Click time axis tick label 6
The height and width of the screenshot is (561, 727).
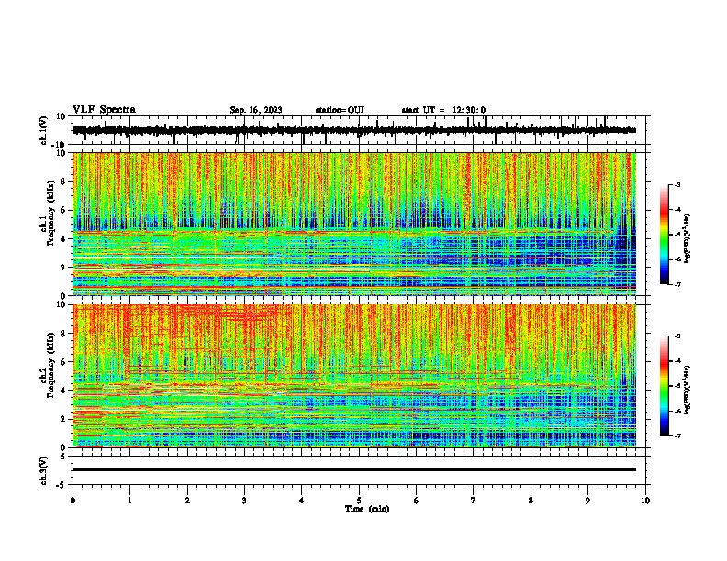tap(417, 500)
